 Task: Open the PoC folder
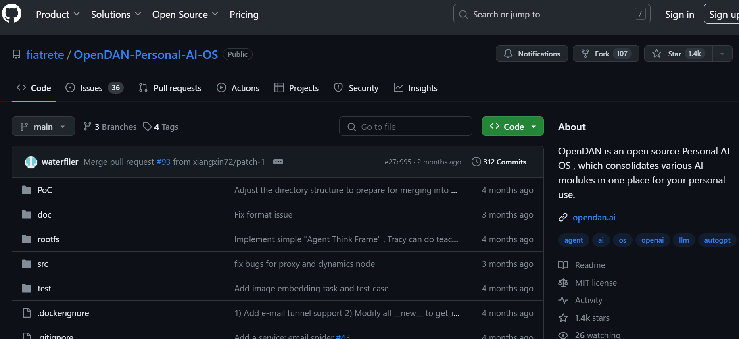(45, 190)
